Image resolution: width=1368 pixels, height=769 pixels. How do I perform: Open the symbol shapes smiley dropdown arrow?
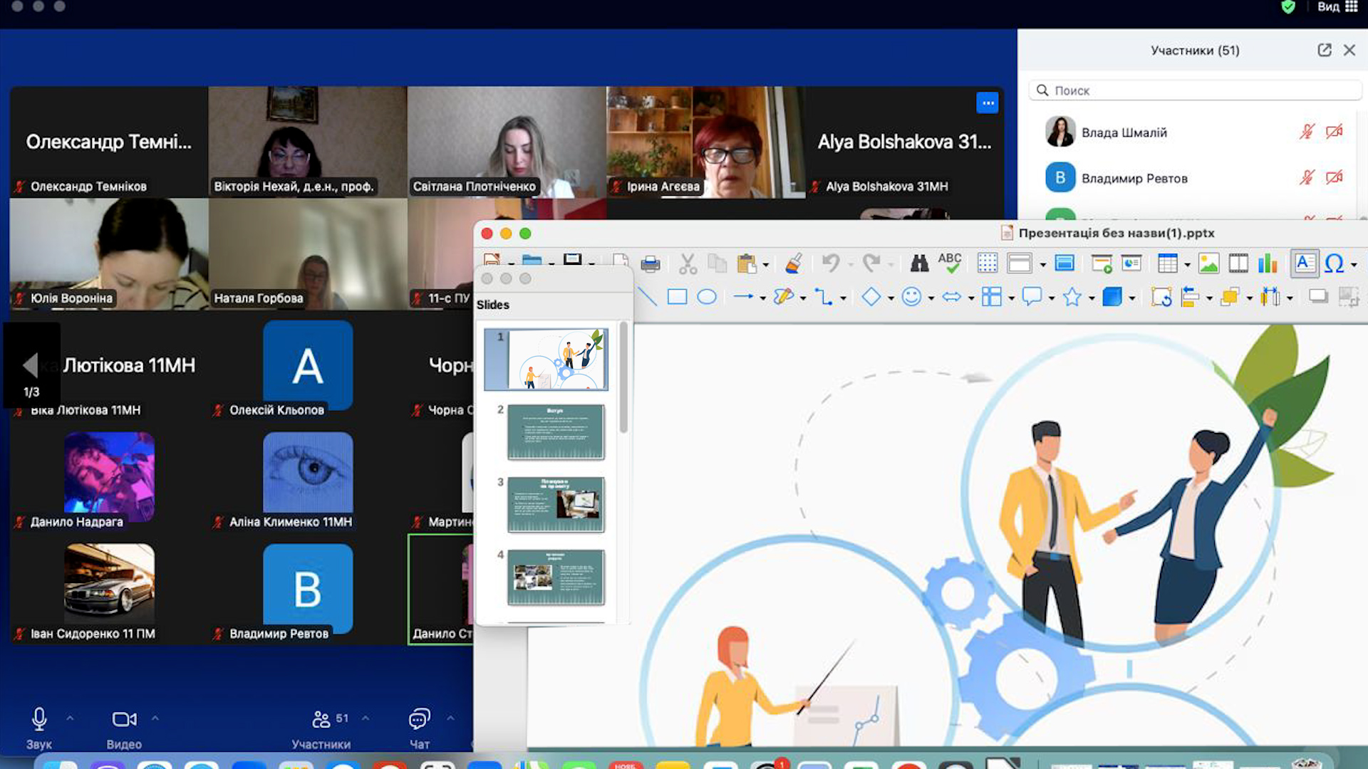[931, 298]
